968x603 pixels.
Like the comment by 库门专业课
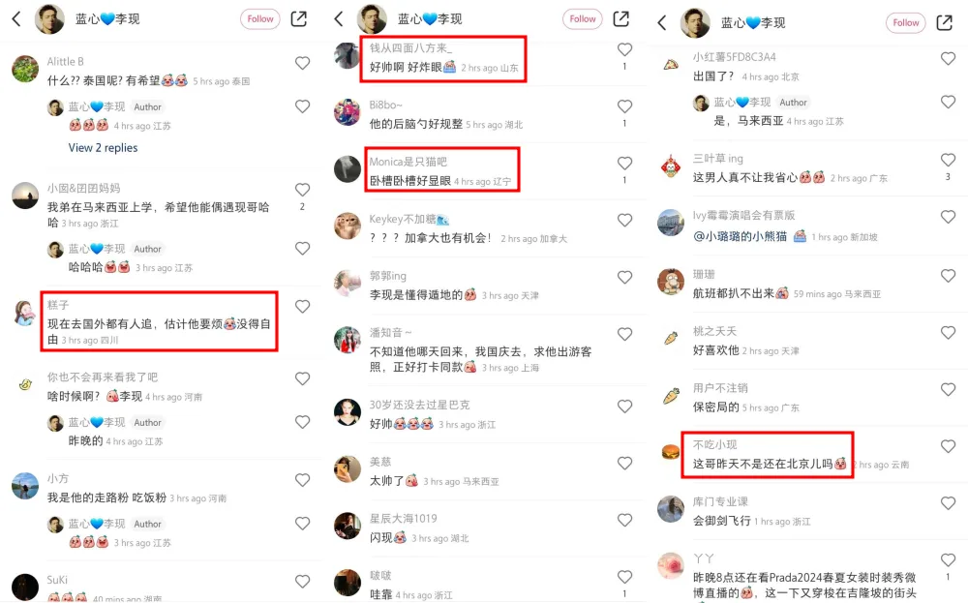pyautogui.click(x=949, y=503)
